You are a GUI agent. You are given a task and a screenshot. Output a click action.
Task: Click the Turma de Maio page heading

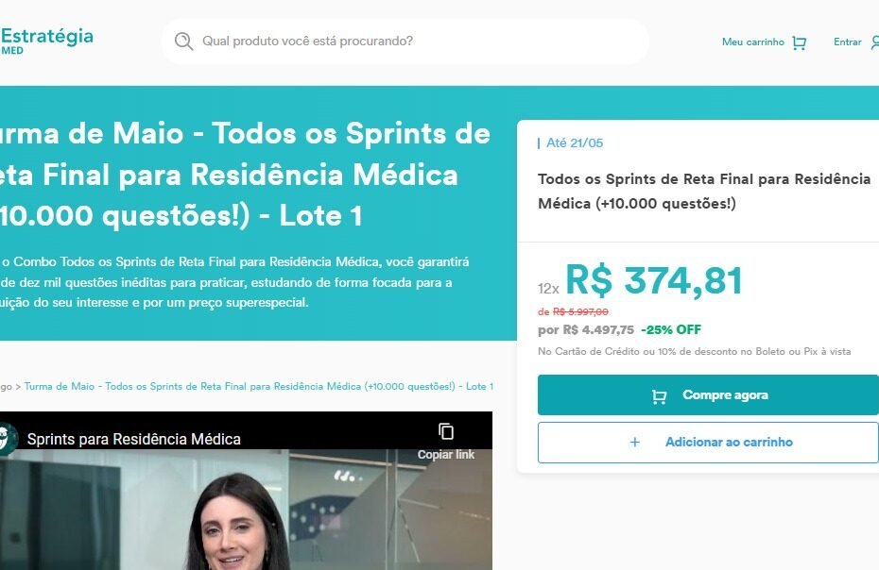(245, 175)
